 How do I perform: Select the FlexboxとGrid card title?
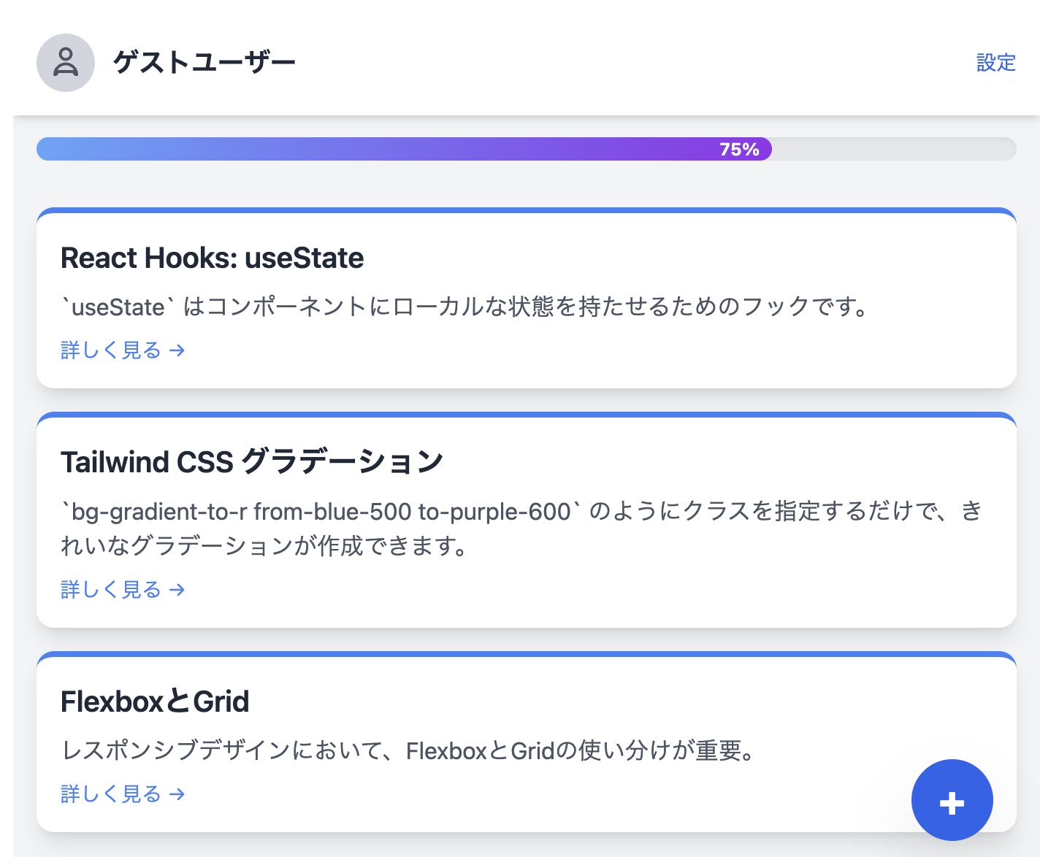[155, 702]
